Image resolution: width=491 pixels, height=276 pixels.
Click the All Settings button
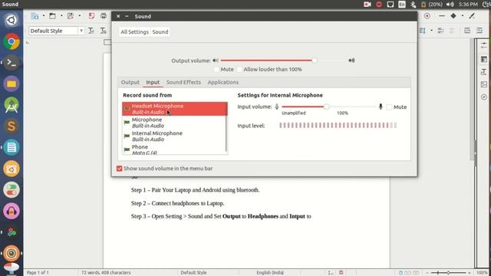[x=135, y=32]
